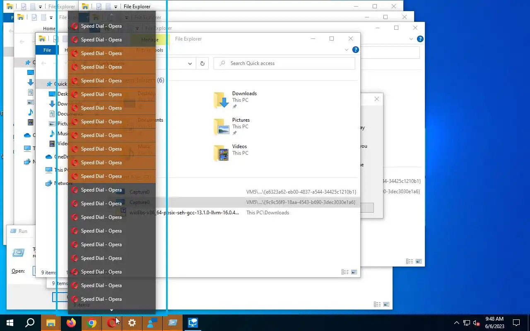Select Quick access star in front navigation pane
Viewport: 530px width, 331px height.
(x=49, y=84)
